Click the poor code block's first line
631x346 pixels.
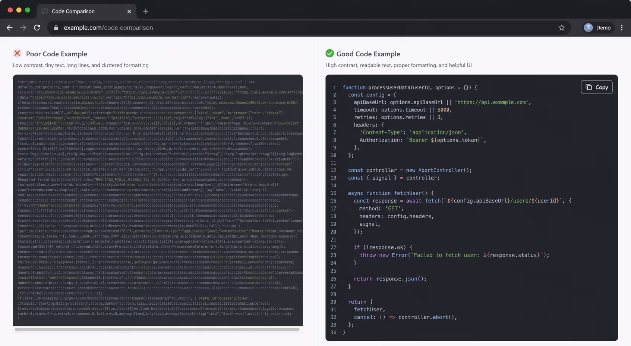[x=136, y=82]
